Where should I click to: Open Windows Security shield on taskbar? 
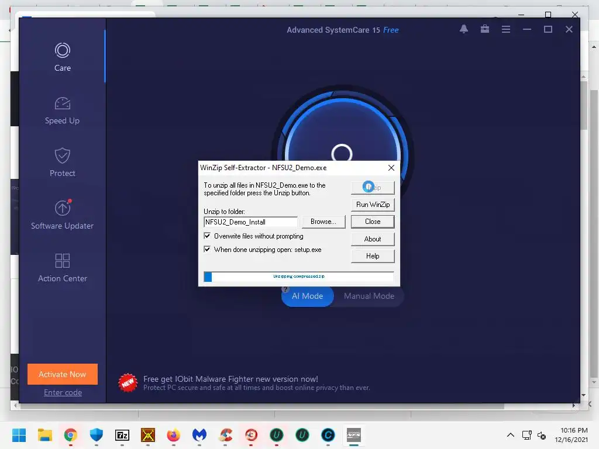tap(97, 435)
